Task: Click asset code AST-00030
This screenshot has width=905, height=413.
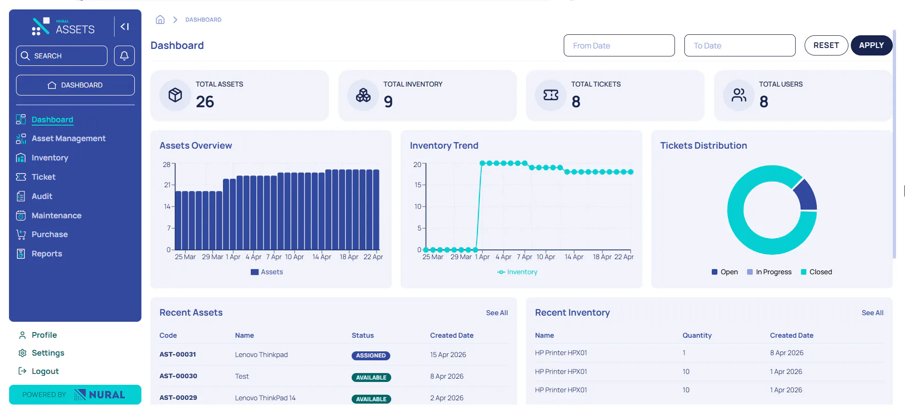Action: pos(178,376)
